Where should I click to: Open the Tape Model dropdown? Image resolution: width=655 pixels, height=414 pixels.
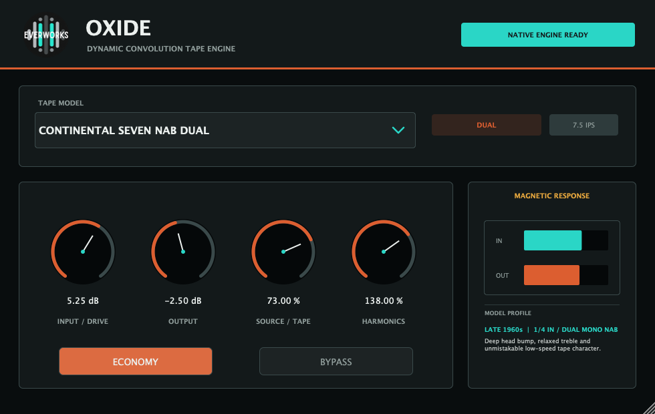[225, 130]
